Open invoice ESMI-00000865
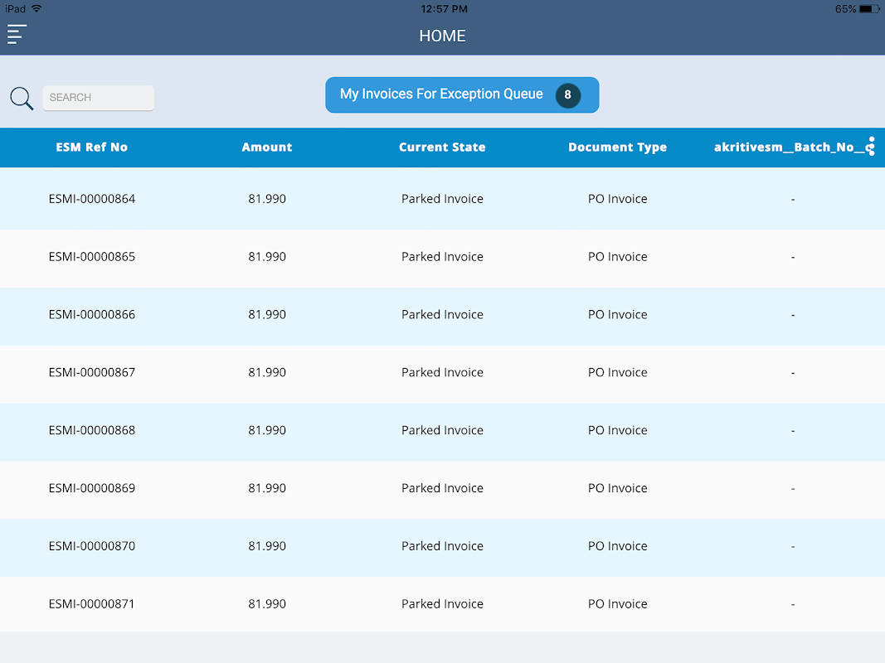 [x=92, y=257]
